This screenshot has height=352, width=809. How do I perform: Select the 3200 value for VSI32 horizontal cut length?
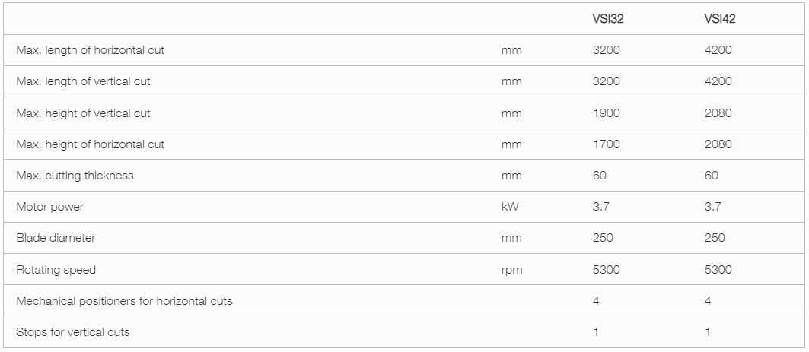coord(607,50)
